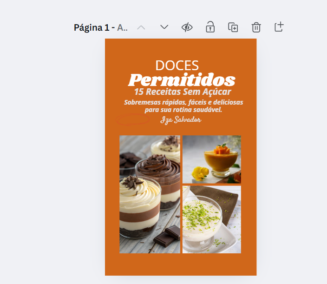Click the truncated page title "A.."

(x=123, y=27)
